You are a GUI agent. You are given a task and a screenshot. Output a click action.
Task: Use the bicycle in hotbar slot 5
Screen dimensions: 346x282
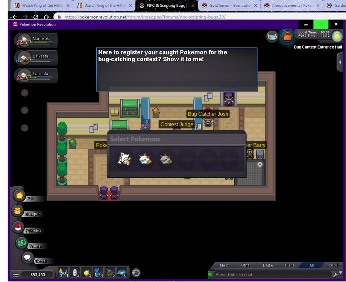[110, 273]
